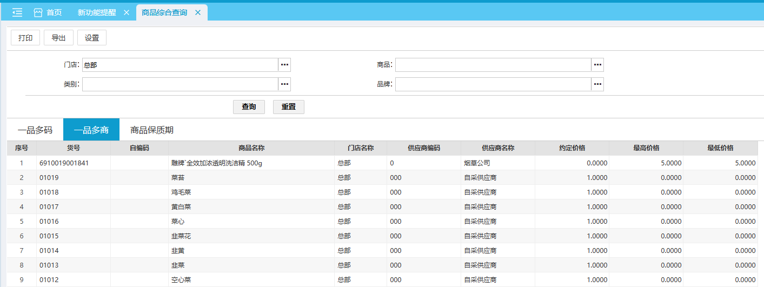This screenshot has width=764, height=287.
Task: Sort by the 货号 column header
Action: pos(74,148)
